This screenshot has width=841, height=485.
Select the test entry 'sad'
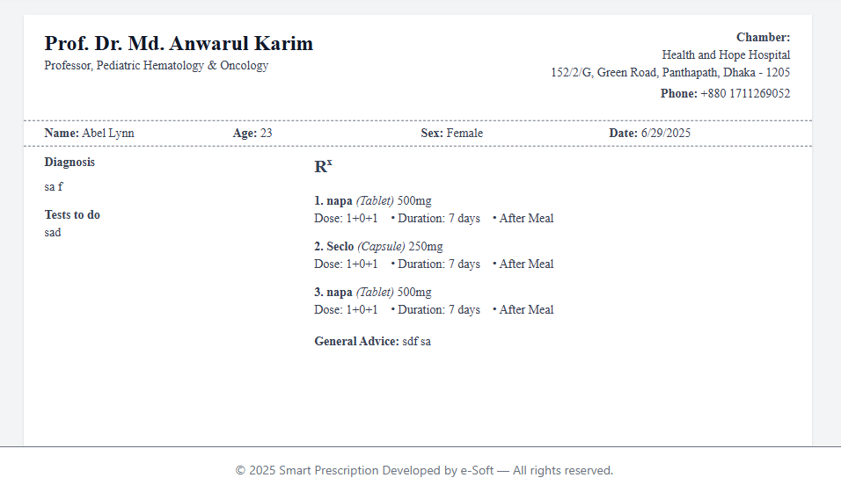click(53, 233)
